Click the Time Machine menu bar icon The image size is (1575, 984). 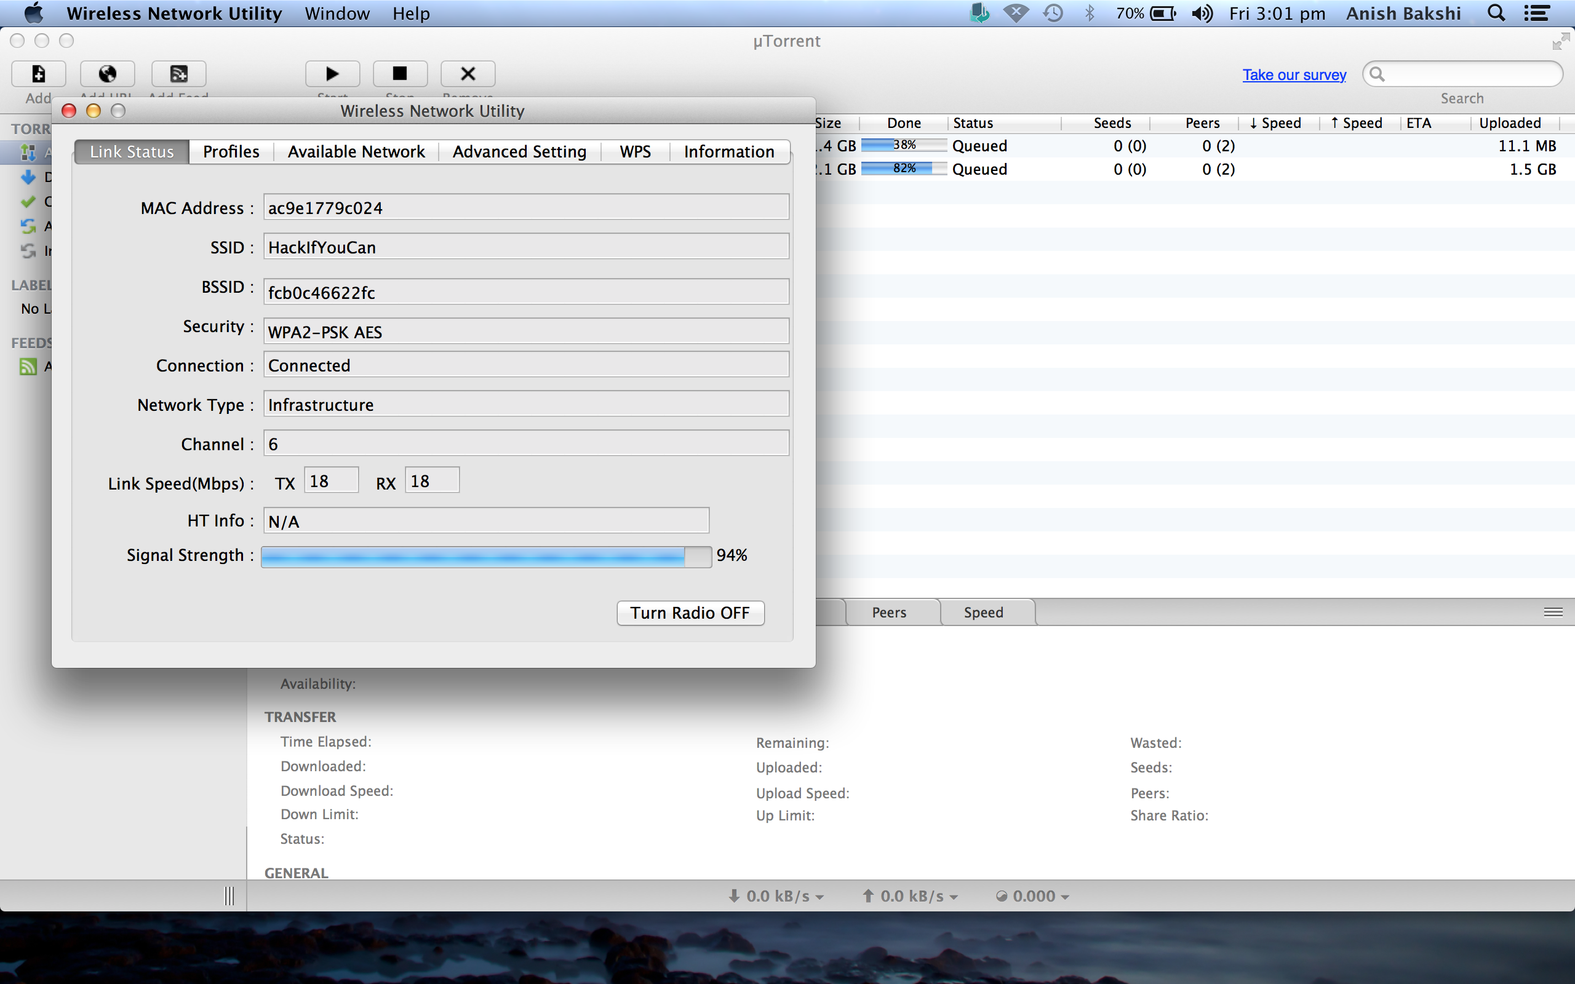tap(1053, 13)
